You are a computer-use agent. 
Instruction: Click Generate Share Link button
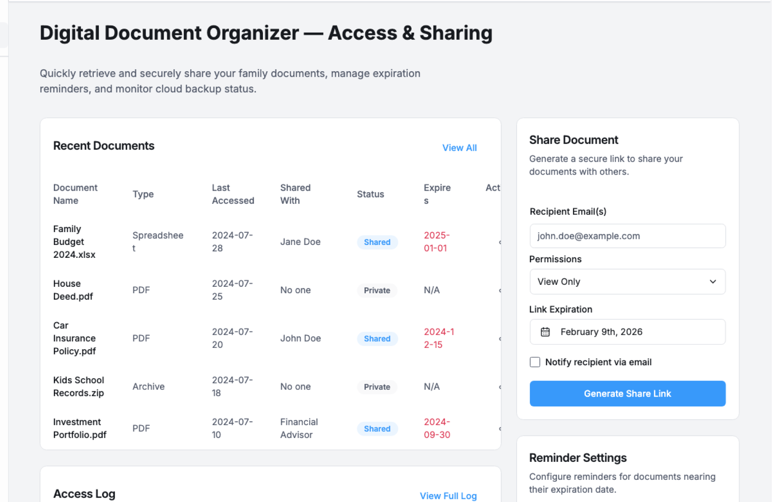627,393
